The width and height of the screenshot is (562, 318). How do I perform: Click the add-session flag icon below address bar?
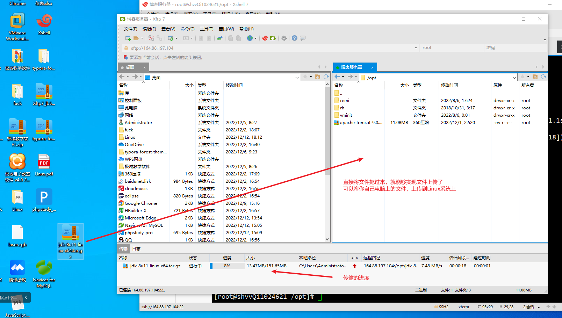tap(126, 57)
